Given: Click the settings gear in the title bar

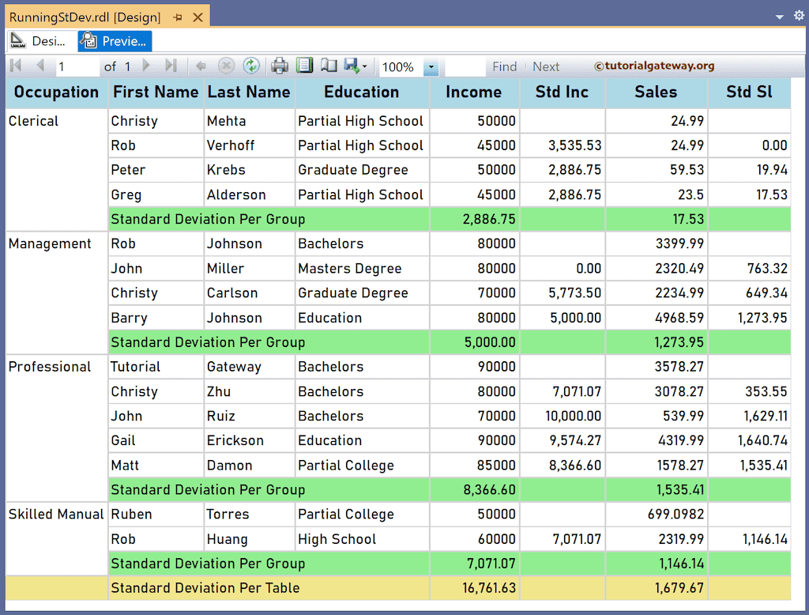Looking at the screenshot, I should [798, 15].
